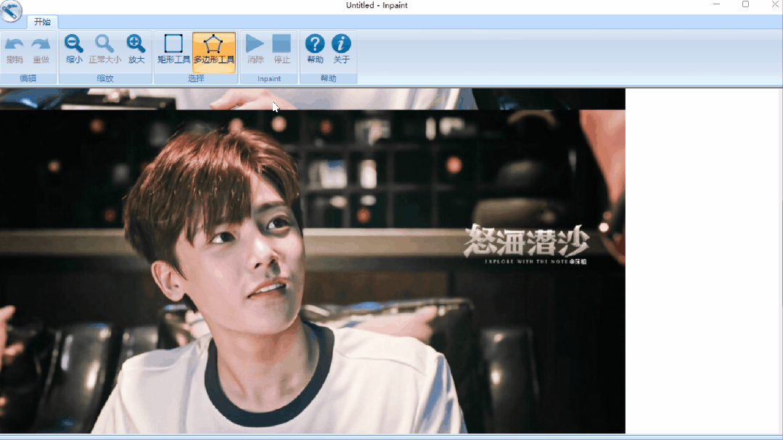Zoom in with the 放大 tool
Viewport: 783px width, 440px height.
pos(136,49)
